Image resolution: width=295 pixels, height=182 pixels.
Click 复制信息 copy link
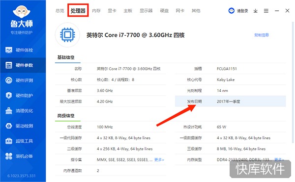(x=262, y=35)
